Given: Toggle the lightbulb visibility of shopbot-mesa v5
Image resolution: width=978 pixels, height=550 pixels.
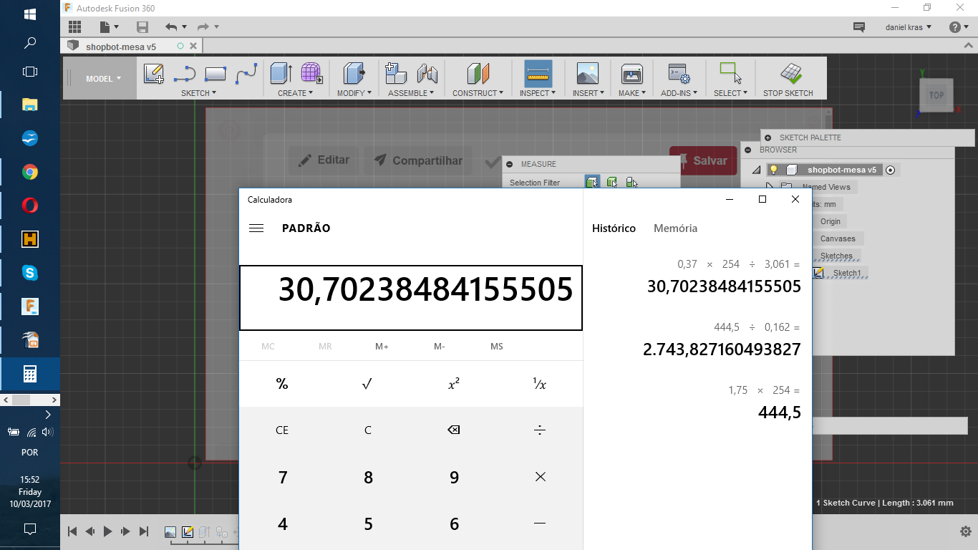Looking at the screenshot, I should pos(773,170).
